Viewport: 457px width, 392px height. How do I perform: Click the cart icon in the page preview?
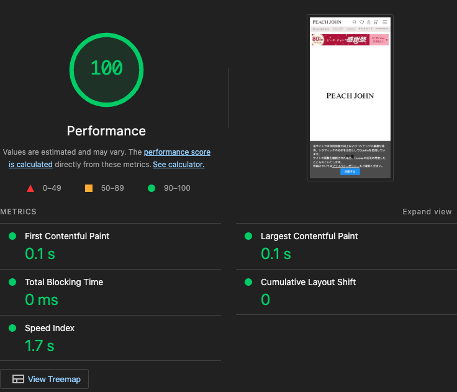pos(376,22)
